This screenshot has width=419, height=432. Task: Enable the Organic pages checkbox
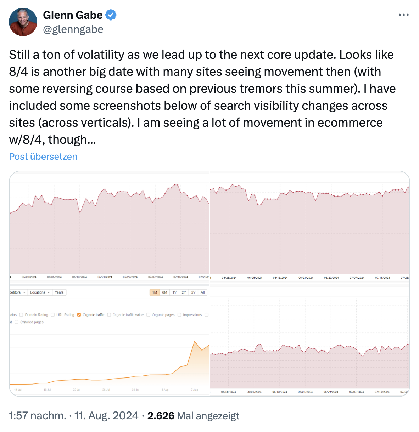point(148,314)
